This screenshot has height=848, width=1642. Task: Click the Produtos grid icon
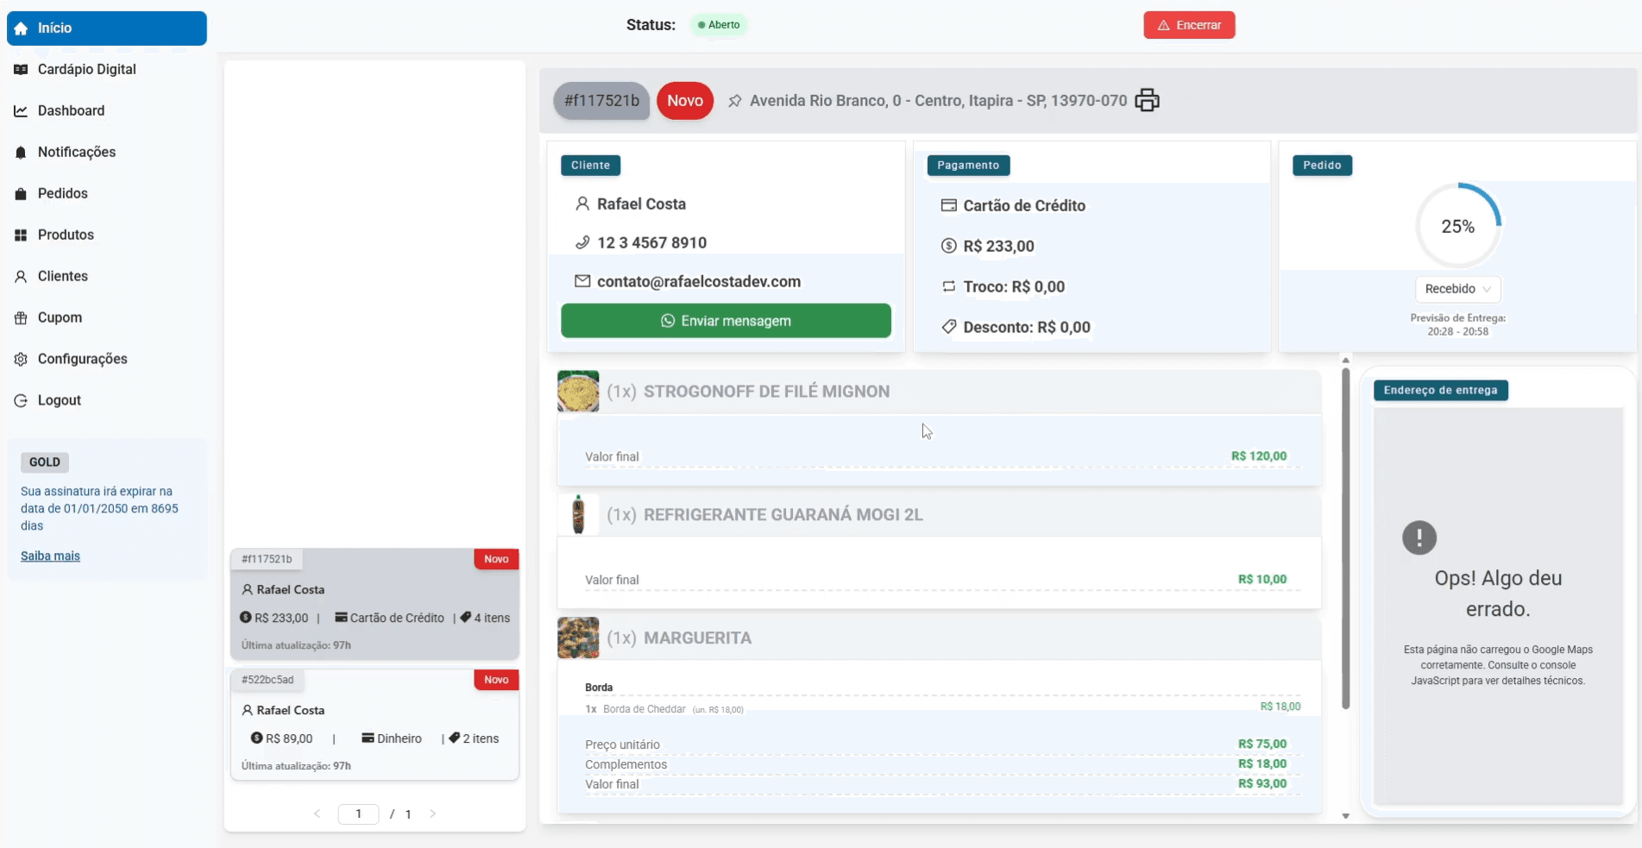[x=21, y=236]
